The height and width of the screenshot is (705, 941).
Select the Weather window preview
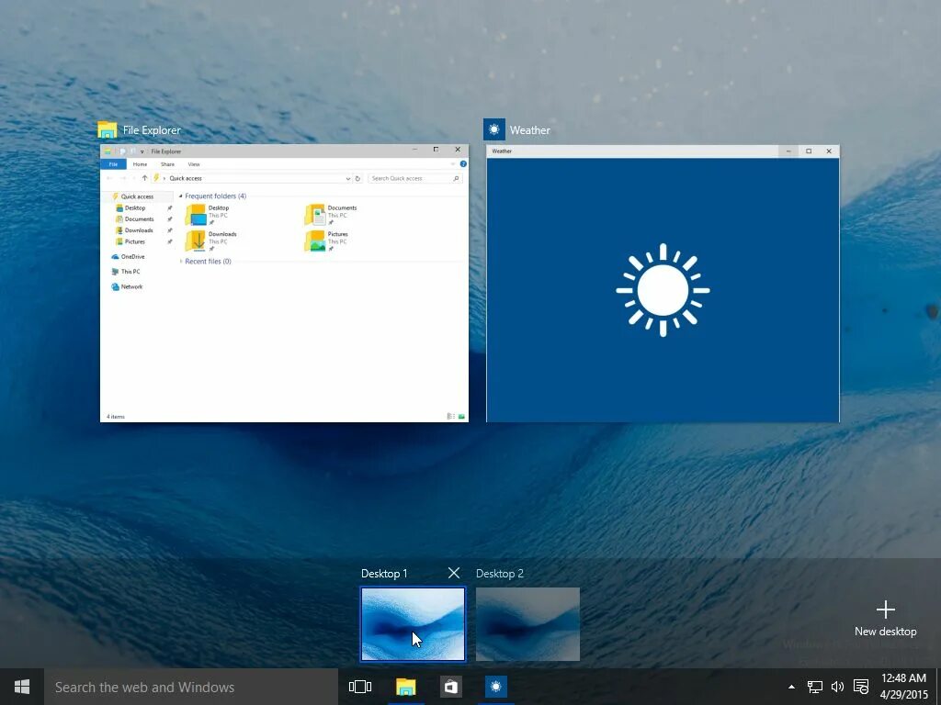point(663,284)
